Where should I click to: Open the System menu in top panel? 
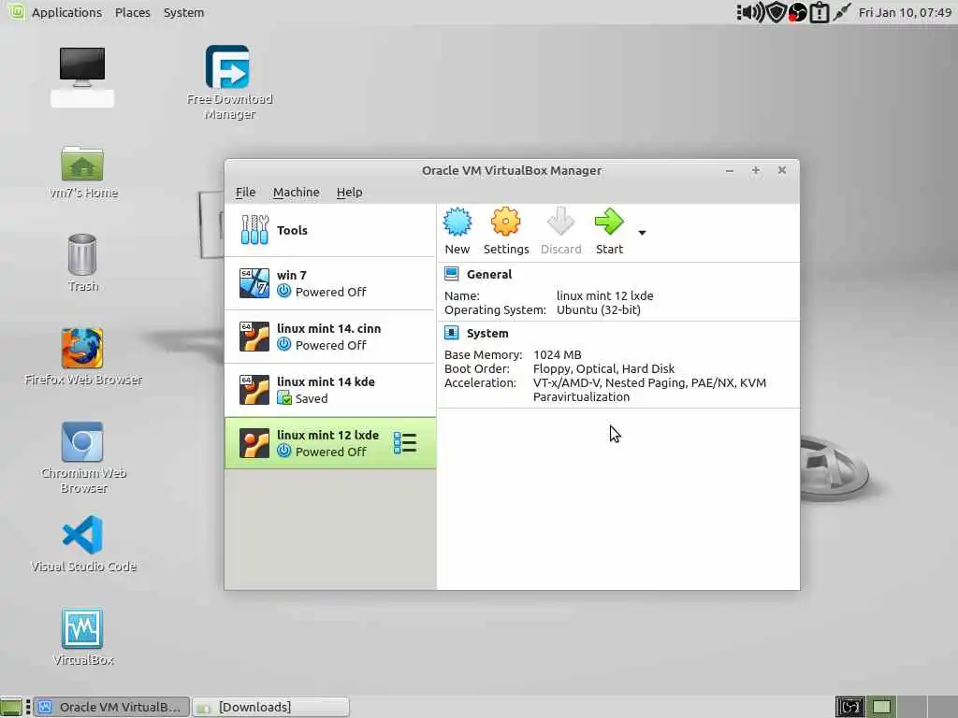coord(184,12)
